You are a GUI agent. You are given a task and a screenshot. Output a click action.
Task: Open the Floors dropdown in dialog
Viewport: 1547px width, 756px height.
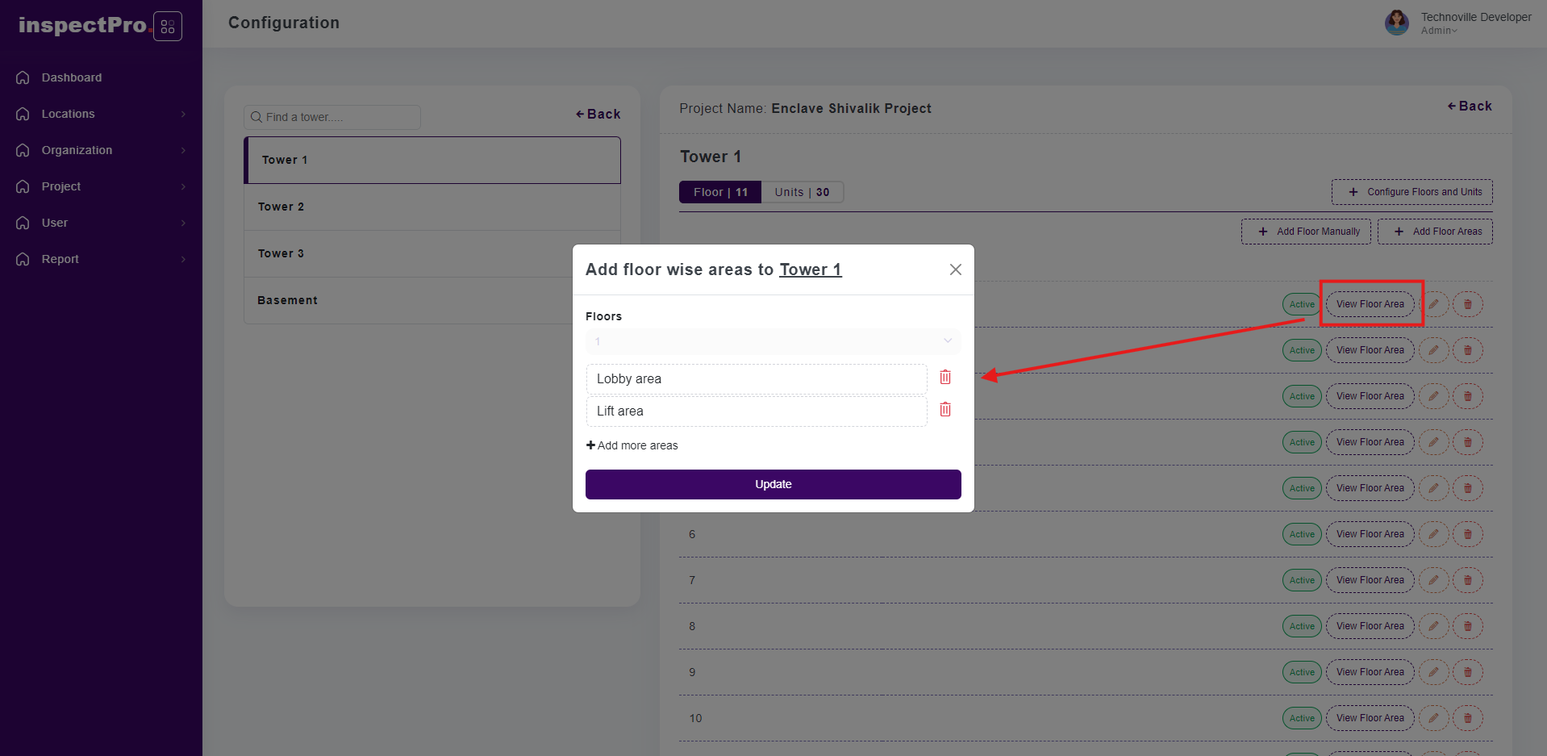[773, 341]
